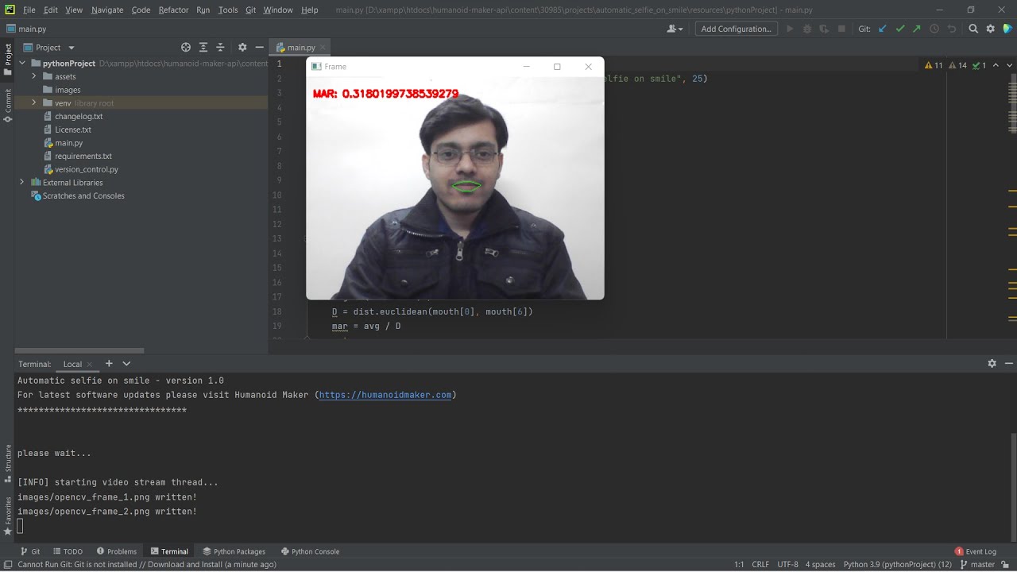Open the Favorites tool window sidebar
Image resolution: width=1017 pixels, height=572 pixels.
click(8, 516)
